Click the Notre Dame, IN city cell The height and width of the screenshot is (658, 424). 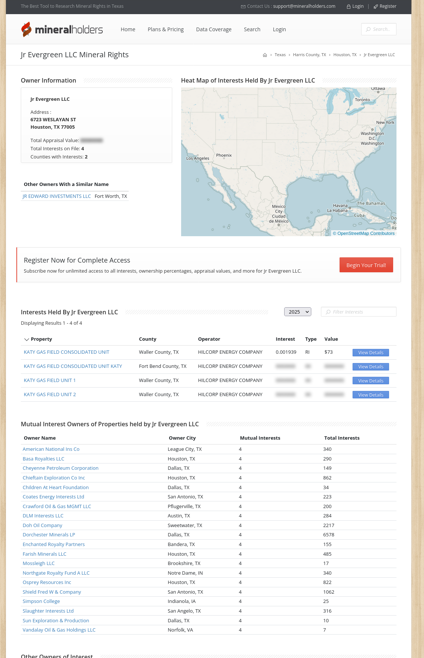coord(185,573)
